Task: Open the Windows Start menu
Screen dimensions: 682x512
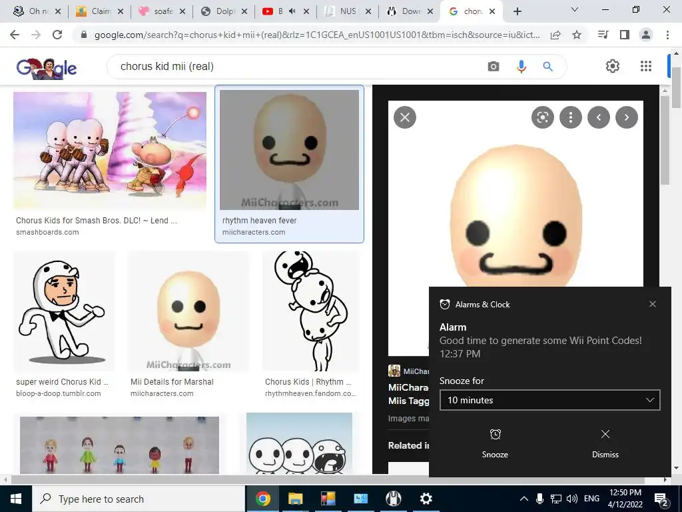Action: tap(16, 499)
